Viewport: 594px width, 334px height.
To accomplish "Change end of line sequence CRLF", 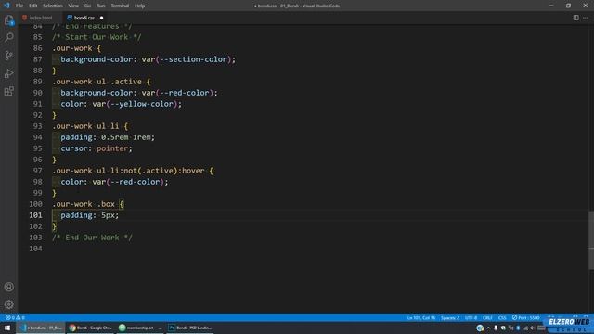I will pyautogui.click(x=487, y=317).
